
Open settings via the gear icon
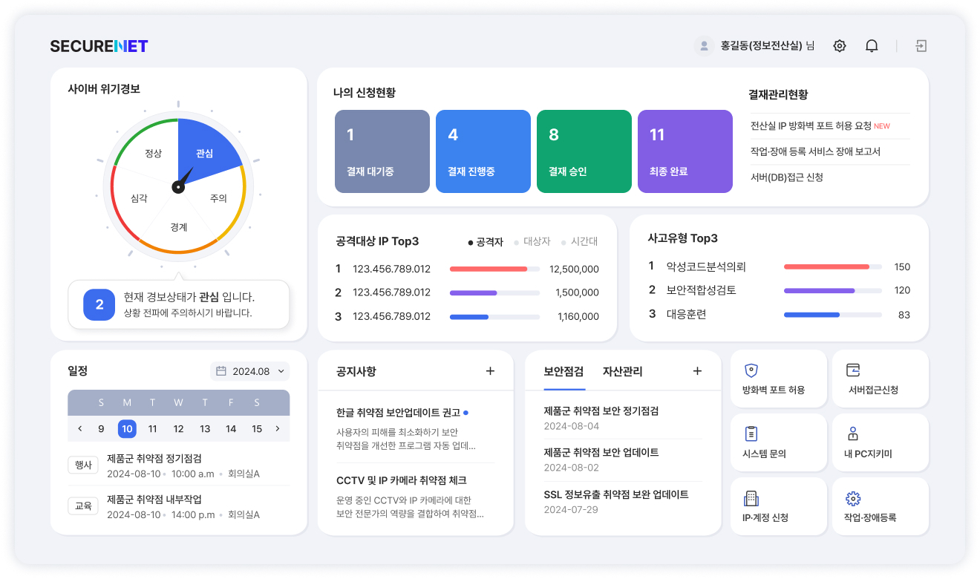tap(840, 46)
